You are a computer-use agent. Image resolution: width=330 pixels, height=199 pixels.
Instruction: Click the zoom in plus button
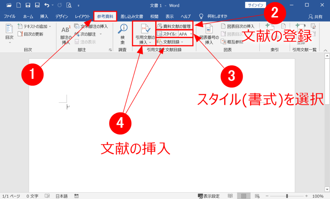(306, 196)
